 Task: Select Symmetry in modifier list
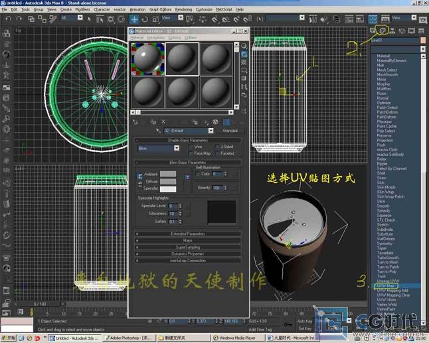coord(385,243)
